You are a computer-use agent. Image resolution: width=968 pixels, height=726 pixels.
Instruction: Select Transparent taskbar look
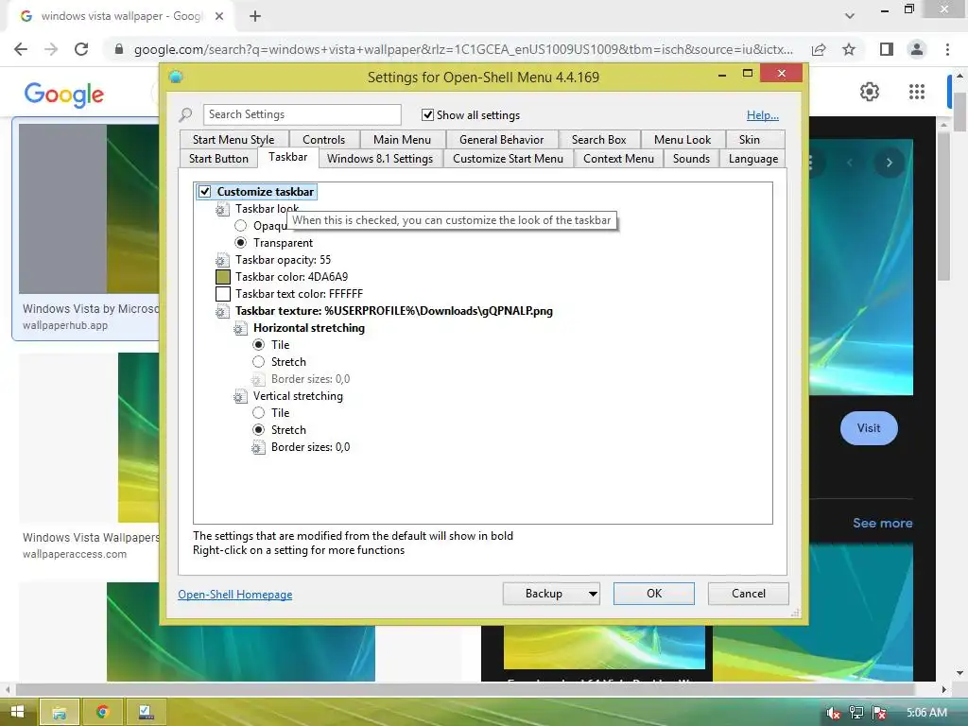240,243
